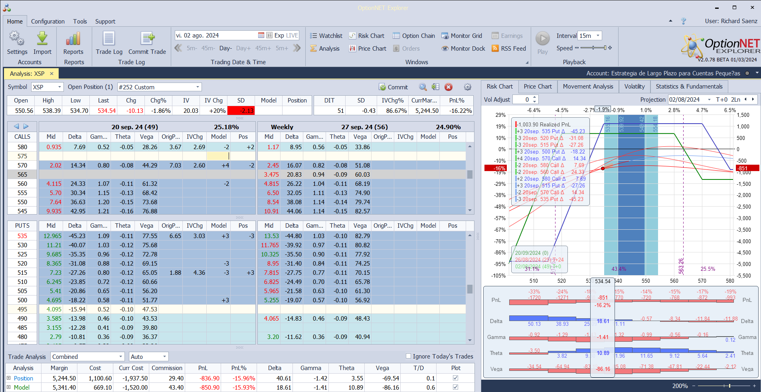Close the Analysis: XSP tab
761x392 pixels.
[51, 74]
